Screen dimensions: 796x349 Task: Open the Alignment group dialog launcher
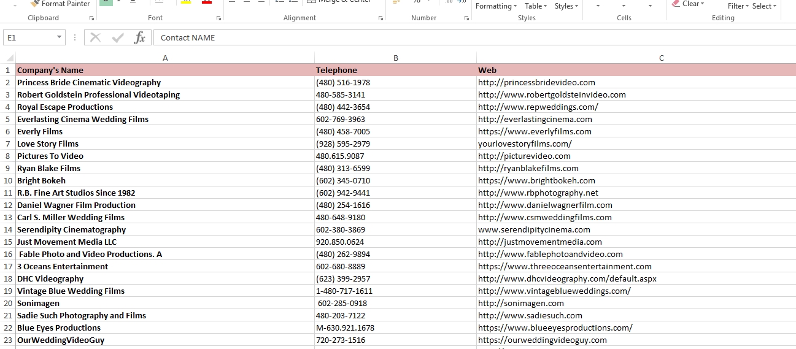click(381, 18)
